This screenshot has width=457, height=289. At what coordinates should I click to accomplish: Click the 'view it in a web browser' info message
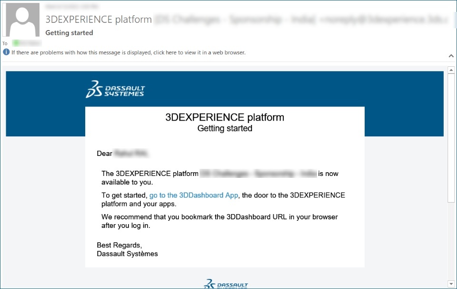pos(128,52)
